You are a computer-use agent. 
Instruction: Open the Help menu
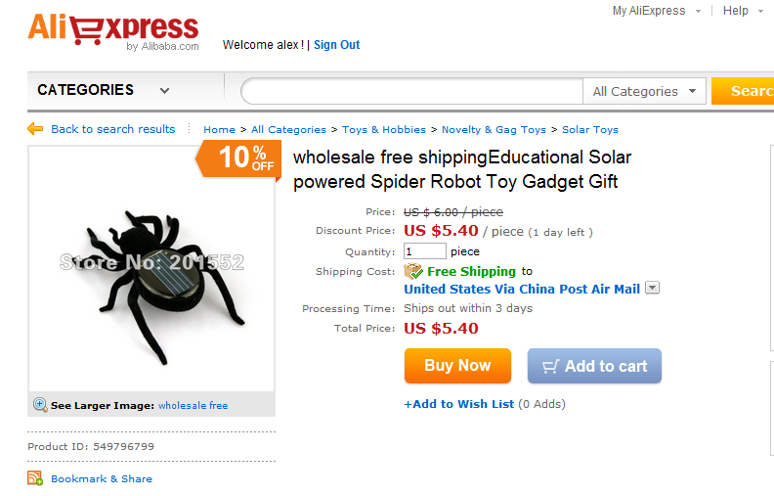click(742, 11)
